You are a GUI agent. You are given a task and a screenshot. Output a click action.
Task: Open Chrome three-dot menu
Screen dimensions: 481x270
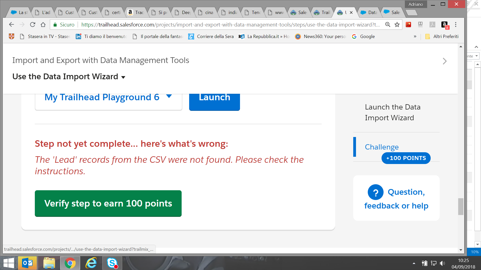pos(456,24)
